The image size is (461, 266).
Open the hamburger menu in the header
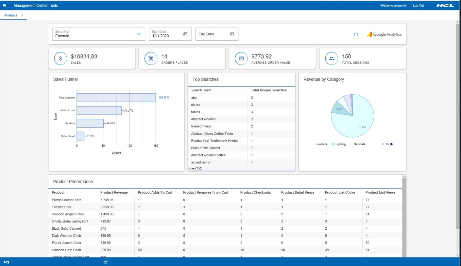click(4, 5)
